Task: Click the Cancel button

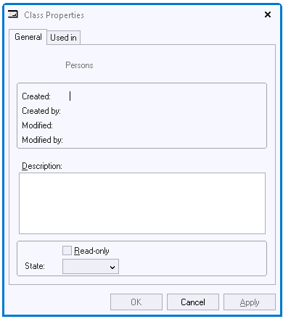Action: [193, 302]
